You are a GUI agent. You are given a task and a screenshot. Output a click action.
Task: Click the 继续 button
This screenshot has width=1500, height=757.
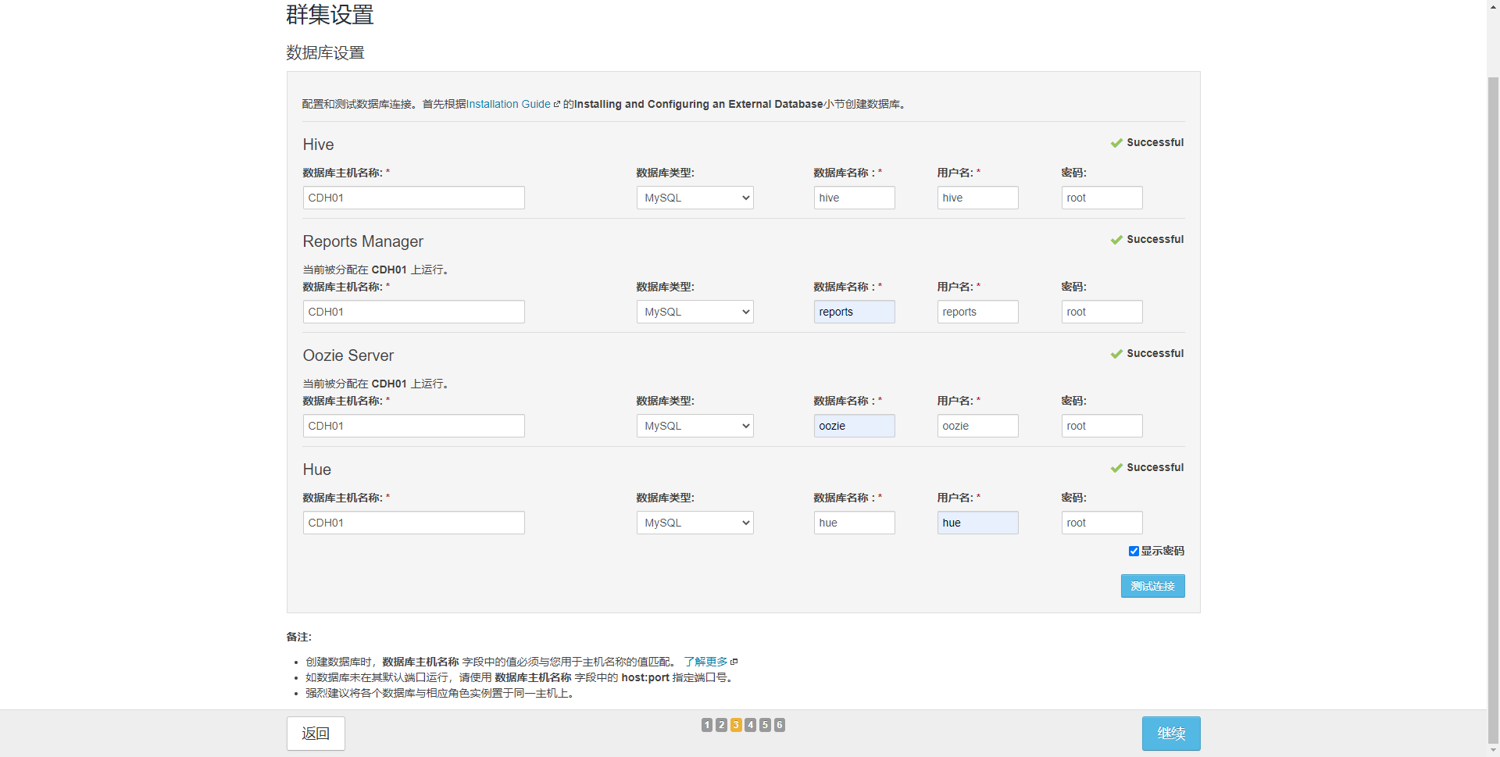tap(1171, 734)
